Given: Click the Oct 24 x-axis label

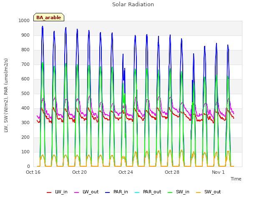Looking at the screenshot, I should [x=126, y=172].
